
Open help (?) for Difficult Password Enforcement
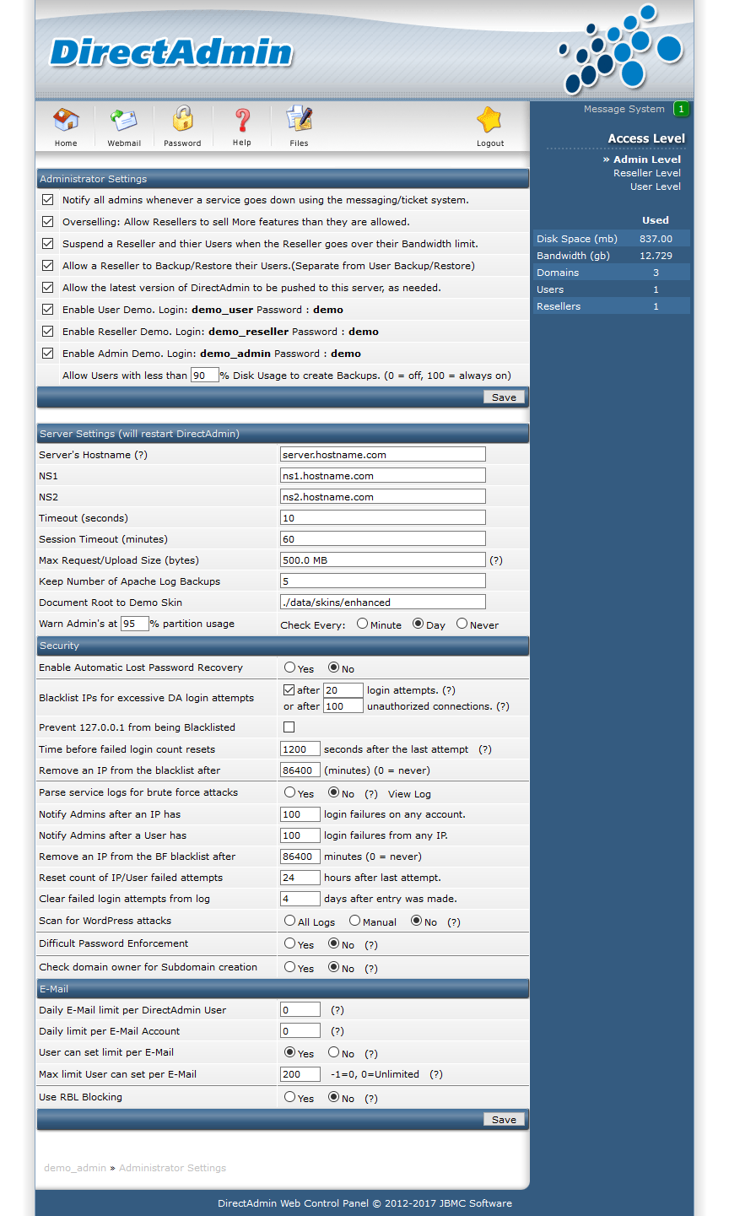[x=371, y=945]
